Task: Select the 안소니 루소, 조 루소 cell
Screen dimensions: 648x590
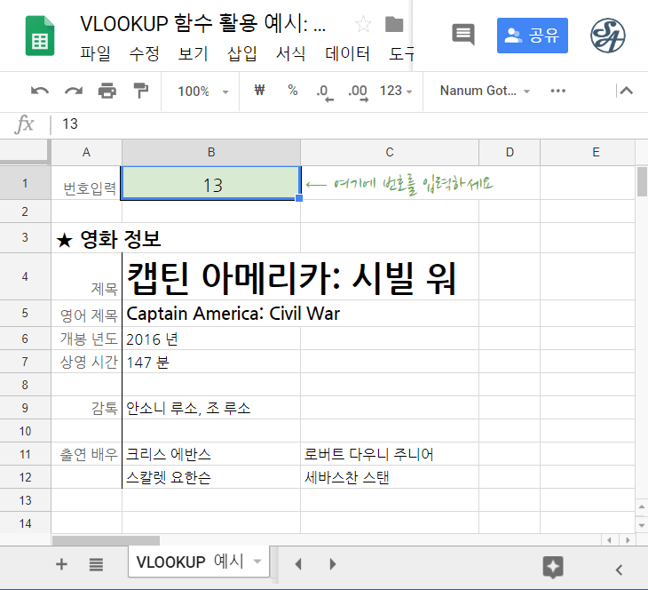Action: [211, 408]
